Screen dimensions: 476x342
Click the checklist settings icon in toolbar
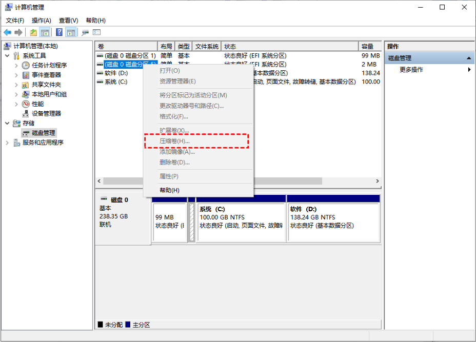click(96, 32)
